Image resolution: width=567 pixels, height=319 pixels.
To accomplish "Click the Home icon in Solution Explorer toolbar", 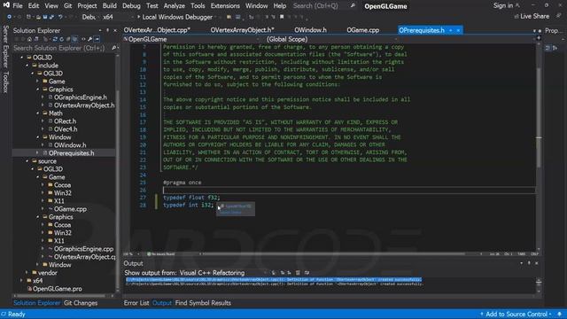I will pos(29,39).
